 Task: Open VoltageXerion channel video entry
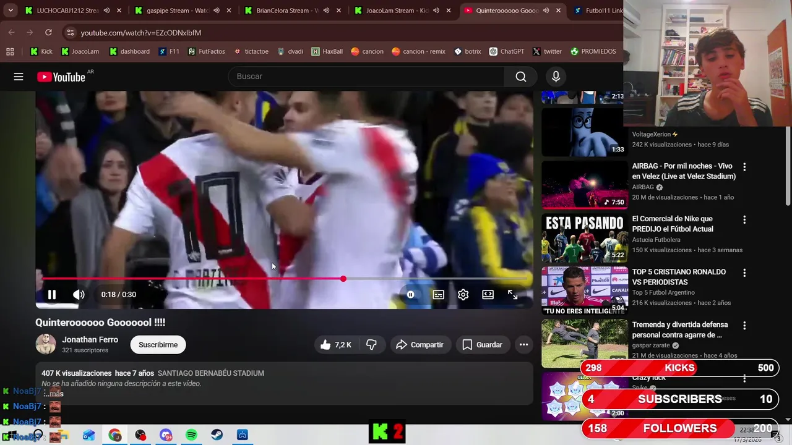point(655,134)
